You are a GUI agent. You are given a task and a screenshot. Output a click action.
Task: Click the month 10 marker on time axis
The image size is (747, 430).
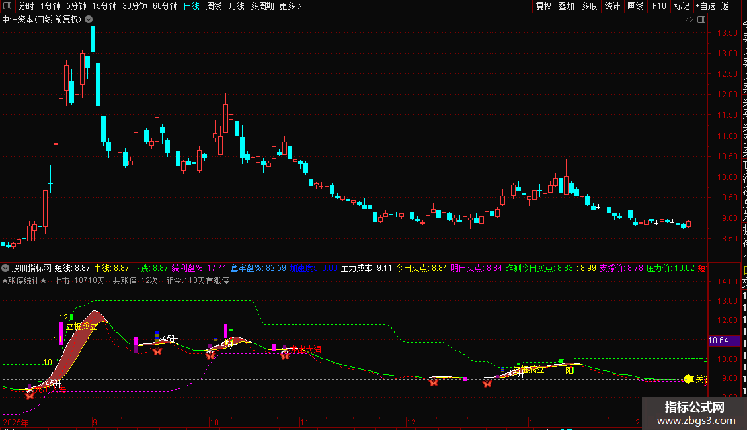[x=214, y=422]
